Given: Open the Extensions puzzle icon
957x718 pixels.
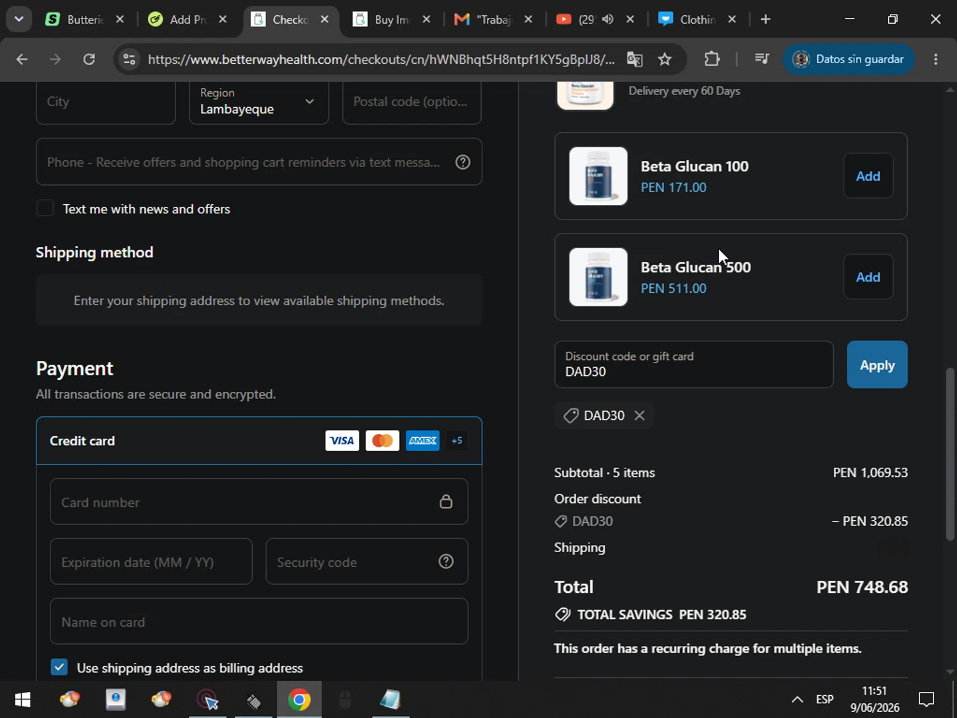Looking at the screenshot, I should 712,59.
